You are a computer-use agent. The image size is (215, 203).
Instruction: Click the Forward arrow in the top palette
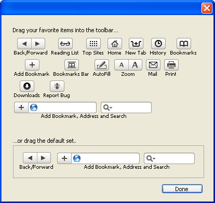click(38, 44)
